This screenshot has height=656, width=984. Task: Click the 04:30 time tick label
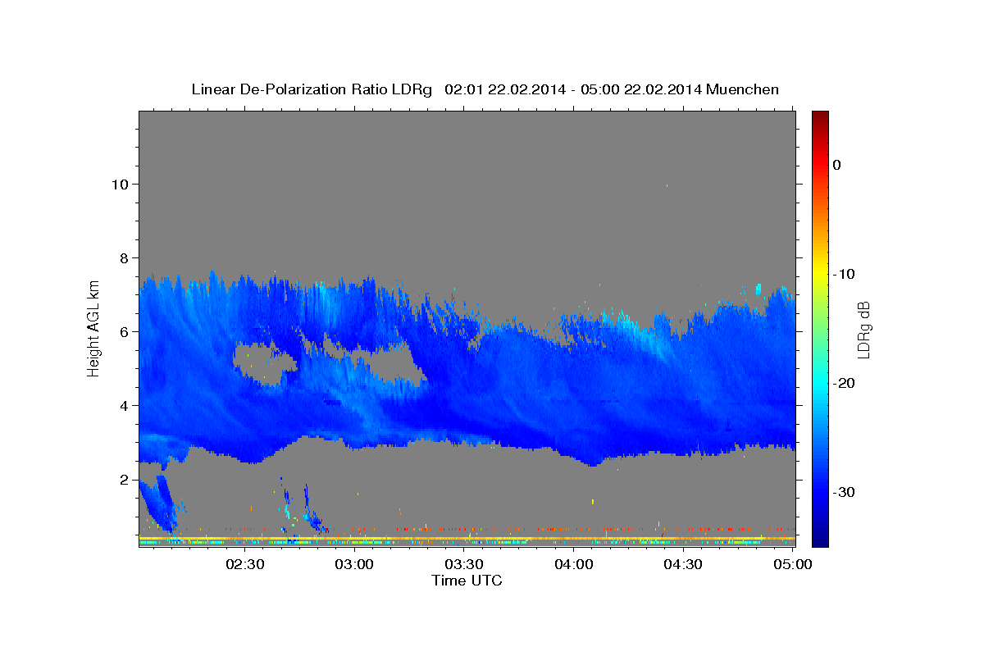[x=683, y=564]
